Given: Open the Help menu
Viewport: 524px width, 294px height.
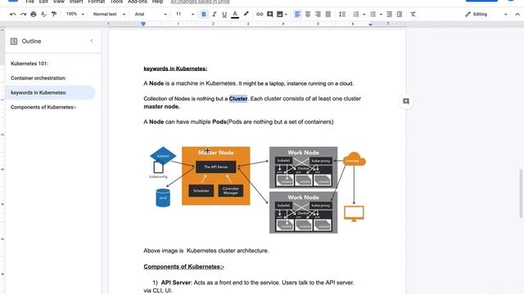Looking at the screenshot, I should (157, 2).
